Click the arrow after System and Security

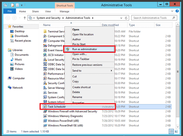tap(63, 18)
